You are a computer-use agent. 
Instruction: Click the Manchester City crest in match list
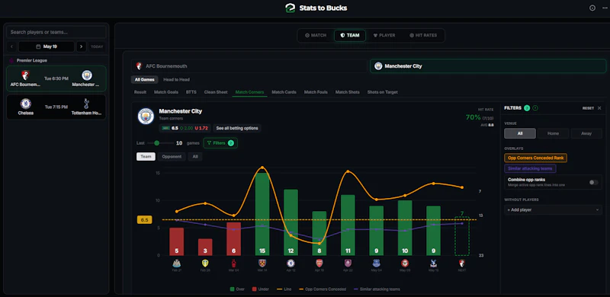click(87, 75)
